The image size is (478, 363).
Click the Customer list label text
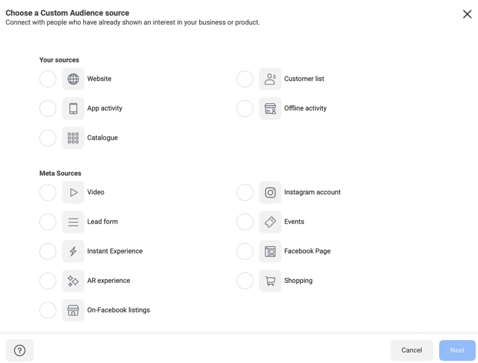pyautogui.click(x=304, y=79)
